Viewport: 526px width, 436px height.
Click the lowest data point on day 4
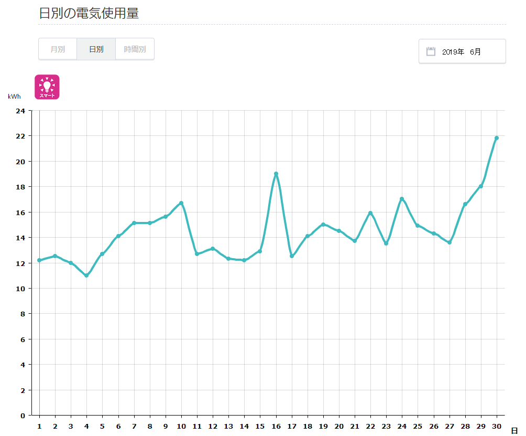point(86,275)
